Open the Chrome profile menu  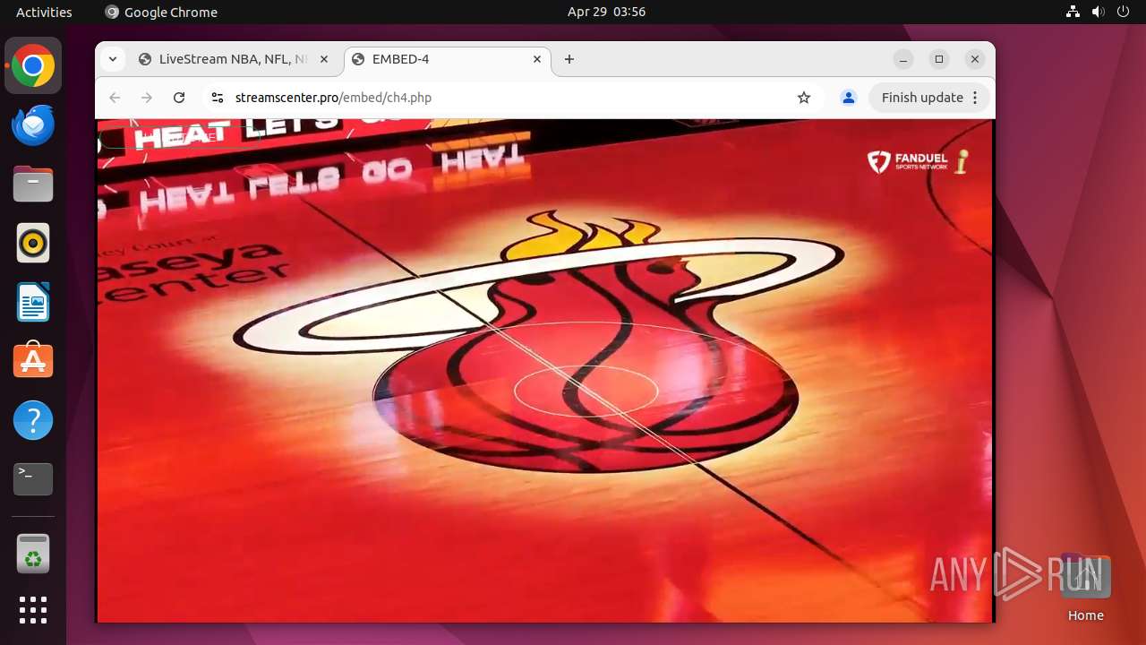click(849, 98)
